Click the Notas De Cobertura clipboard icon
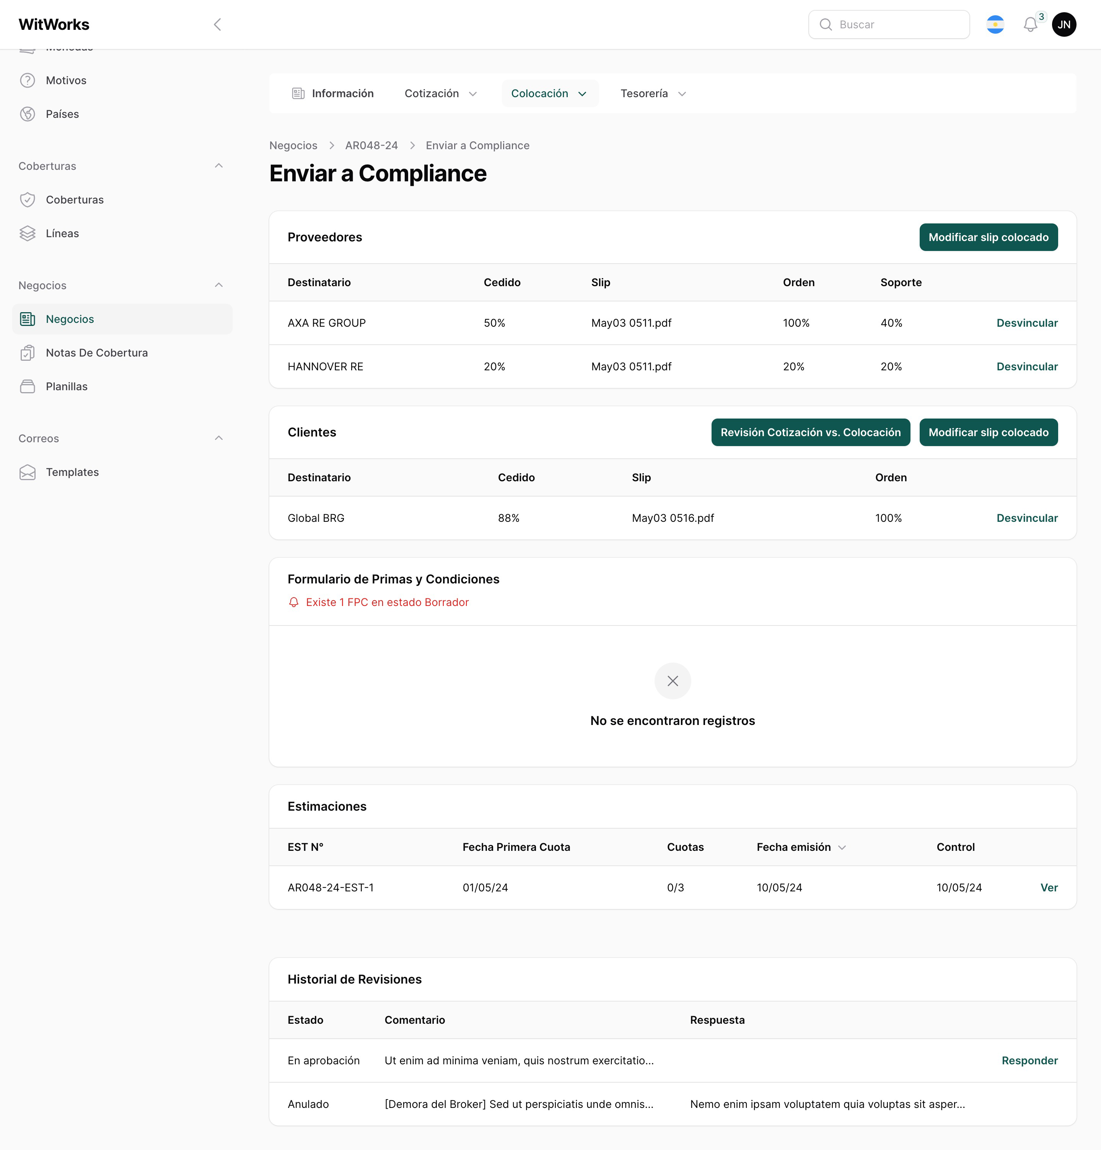Screen dimensions: 1101x1150 click(28, 353)
